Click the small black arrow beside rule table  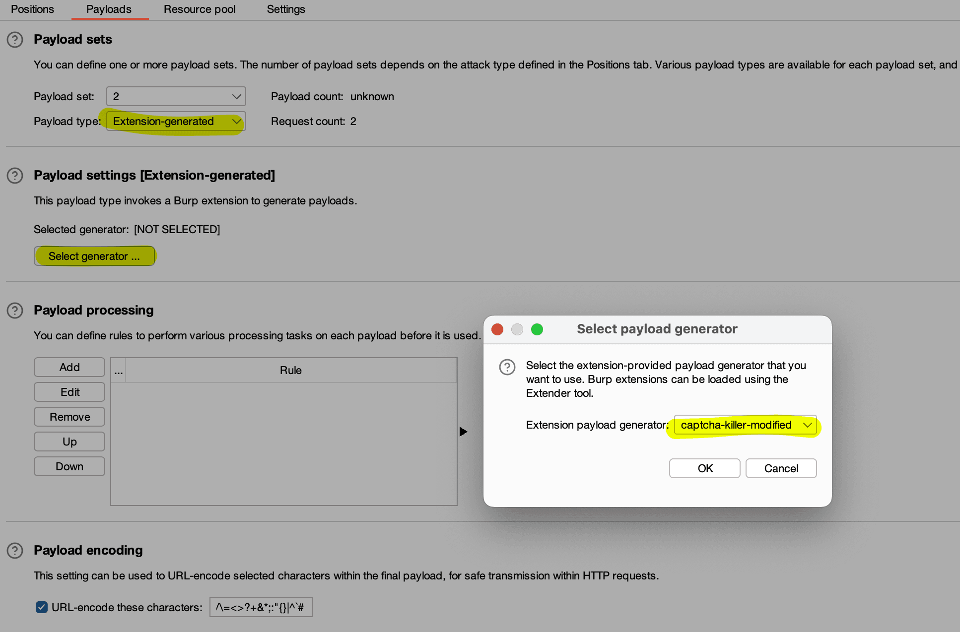coord(463,432)
